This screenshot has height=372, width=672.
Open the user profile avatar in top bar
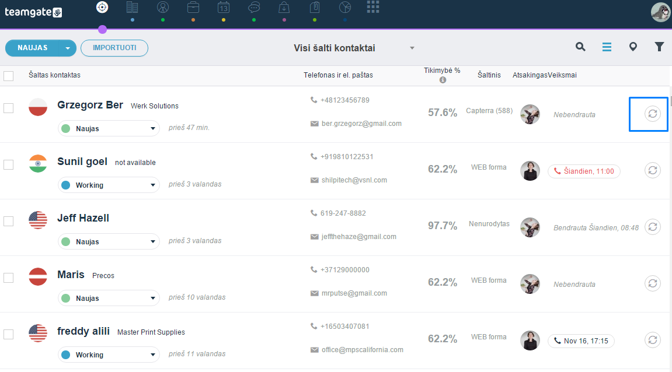click(660, 12)
